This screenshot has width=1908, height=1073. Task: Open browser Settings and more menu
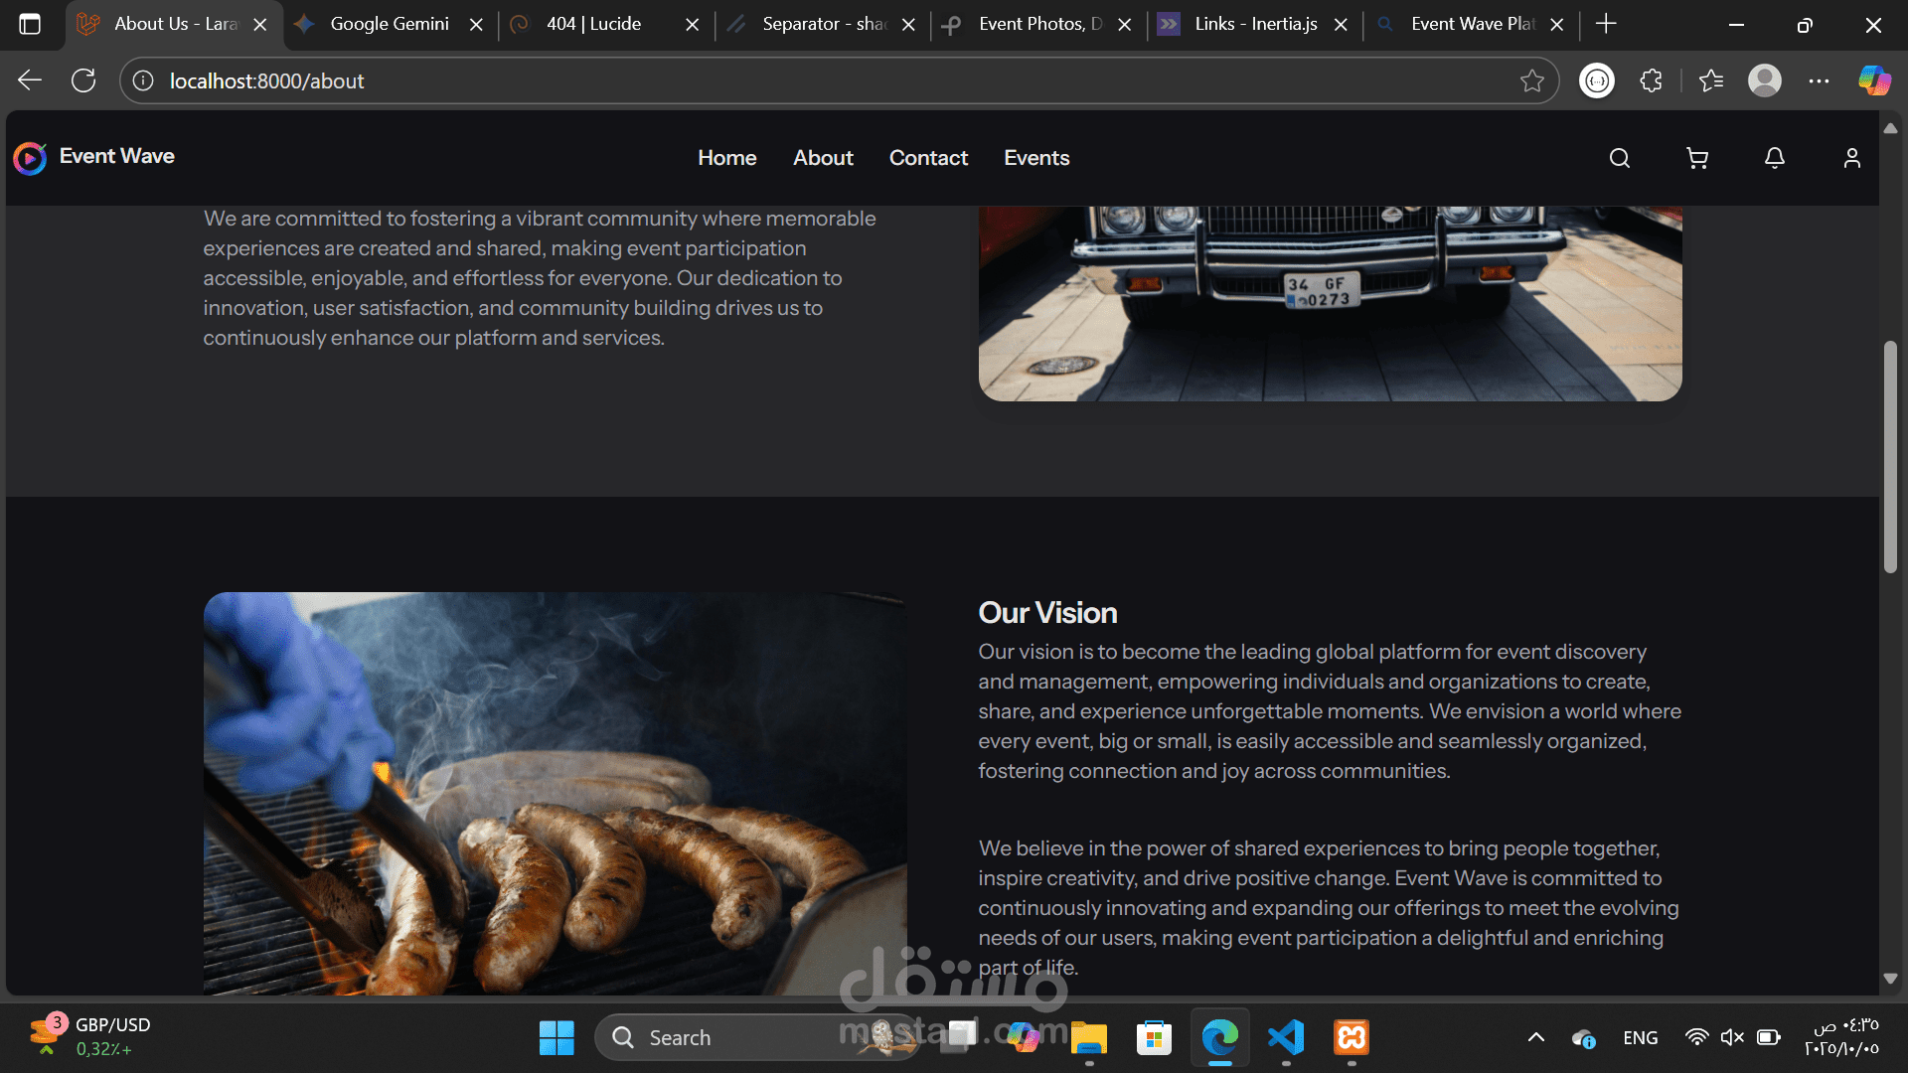pyautogui.click(x=1819, y=80)
